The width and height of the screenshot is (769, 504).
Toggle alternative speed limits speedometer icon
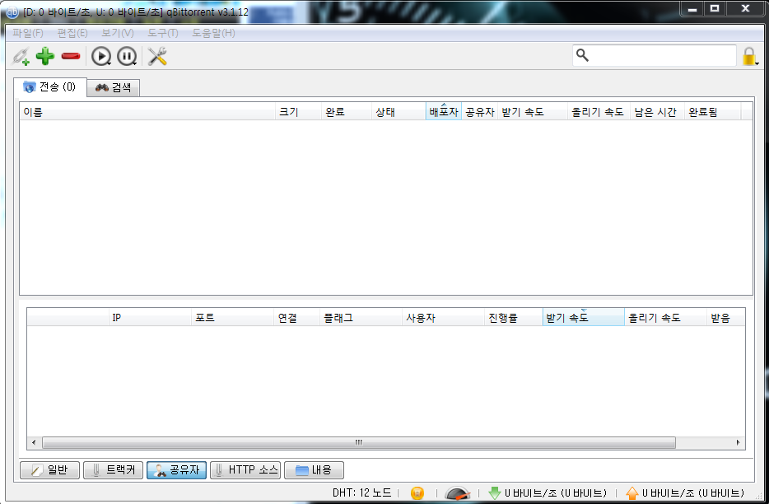click(x=457, y=492)
